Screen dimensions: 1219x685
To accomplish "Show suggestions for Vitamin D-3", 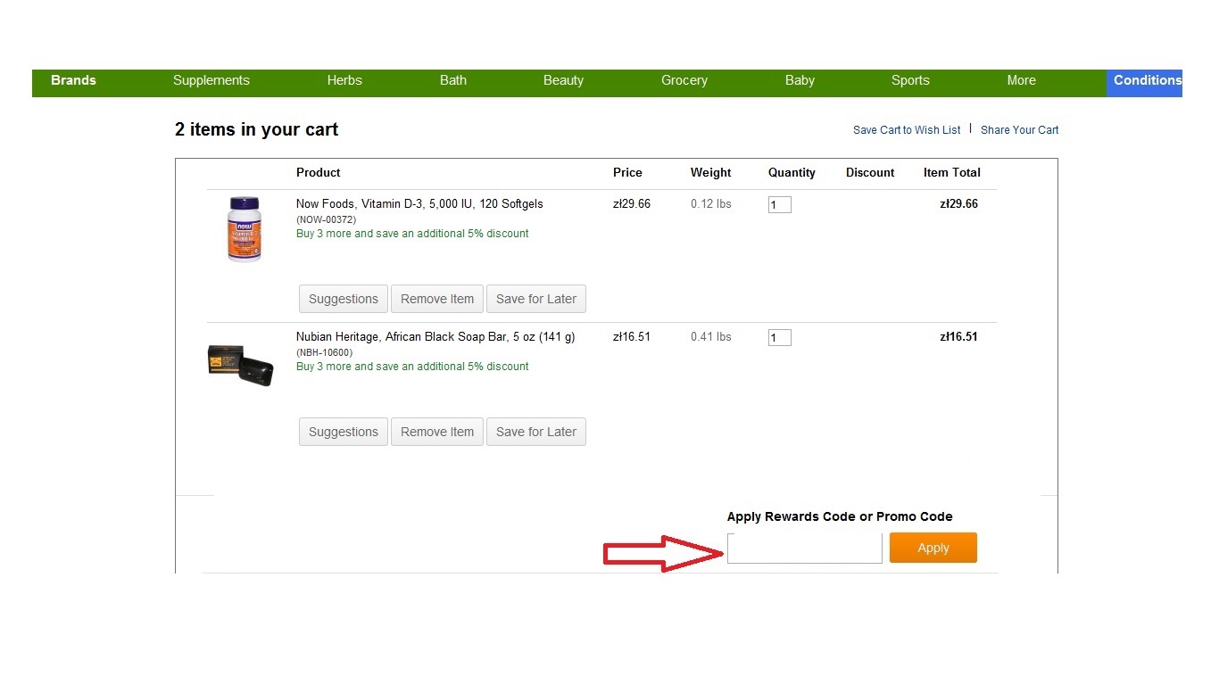I will click(344, 299).
